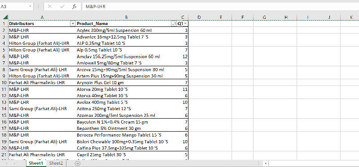The image size is (359, 167).
Task: Select cell ALP 0.25mg Tablet 10 'S
Action: click(127, 43)
